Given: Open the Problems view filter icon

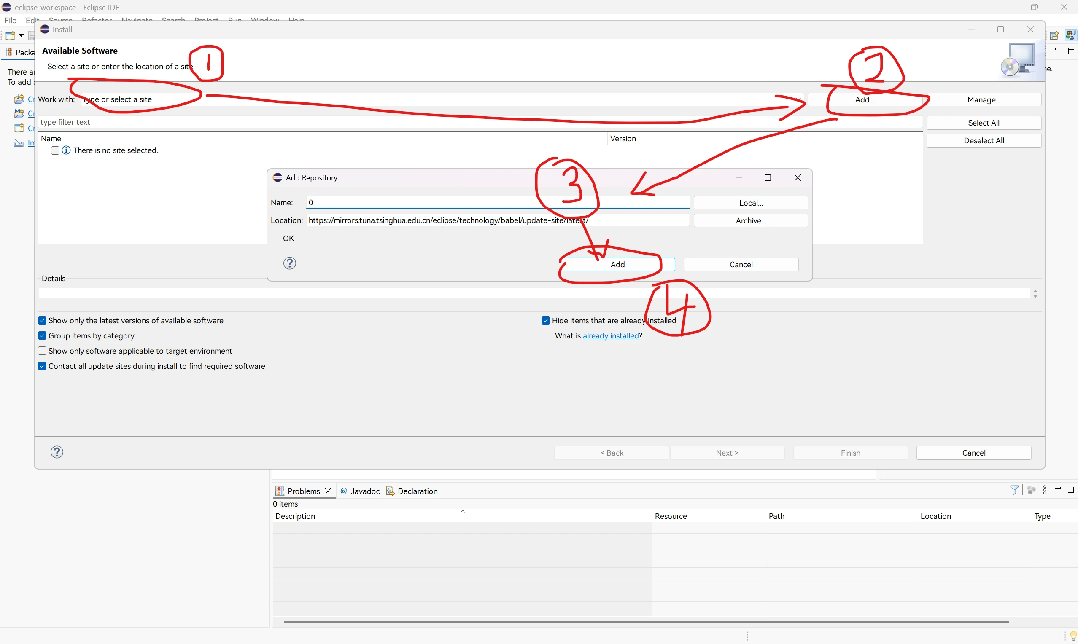Looking at the screenshot, I should (x=1014, y=490).
